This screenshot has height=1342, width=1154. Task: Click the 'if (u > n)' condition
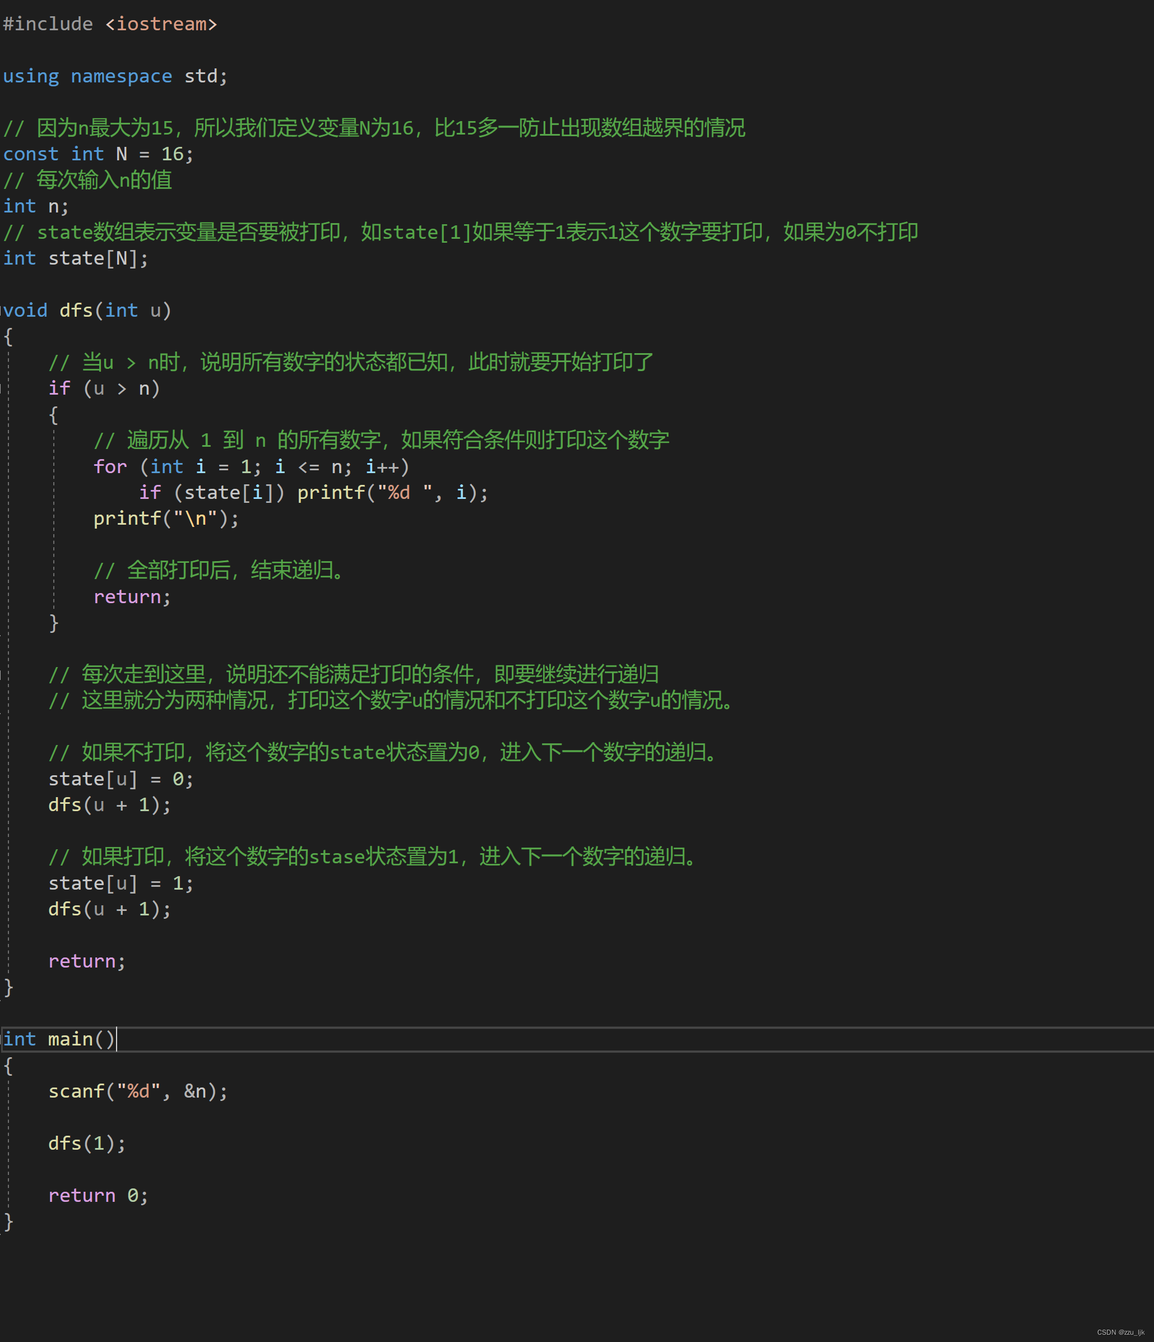coord(104,388)
